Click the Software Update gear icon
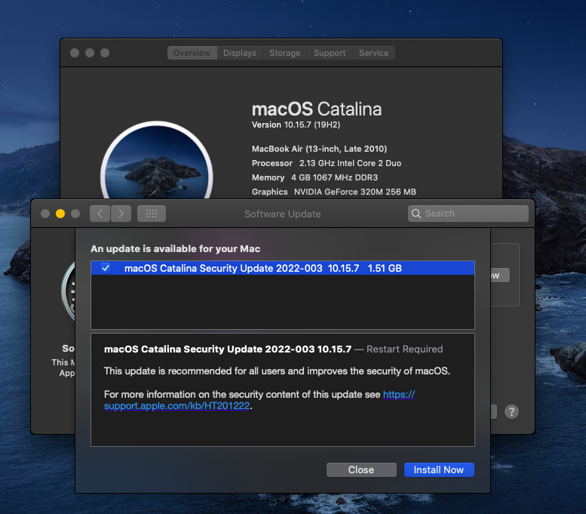Image resolution: width=586 pixels, height=514 pixels. tap(68, 292)
